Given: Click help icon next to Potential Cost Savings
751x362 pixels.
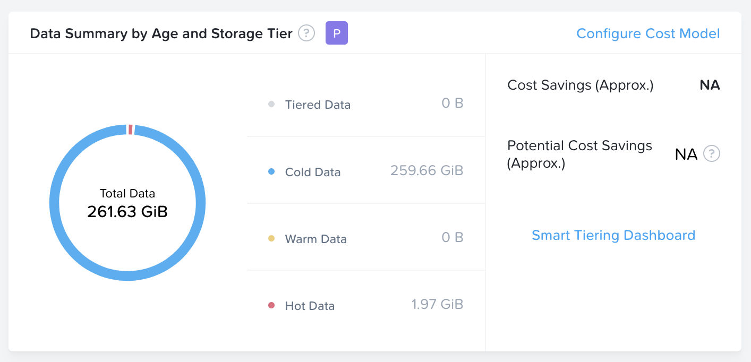Looking at the screenshot, I should (x=711, y=154).
